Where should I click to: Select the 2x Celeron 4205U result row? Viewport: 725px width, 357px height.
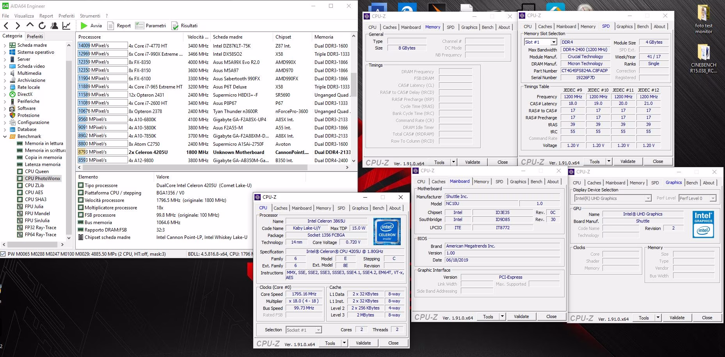(214, 152)
